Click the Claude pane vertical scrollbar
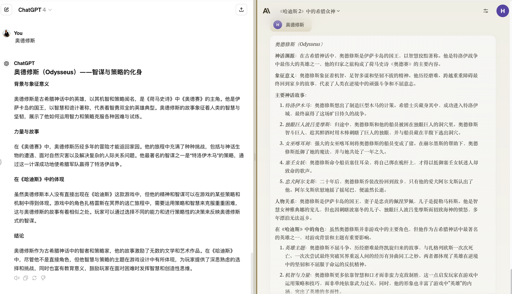The image size is (512, 294). click(x=511, y=281)
